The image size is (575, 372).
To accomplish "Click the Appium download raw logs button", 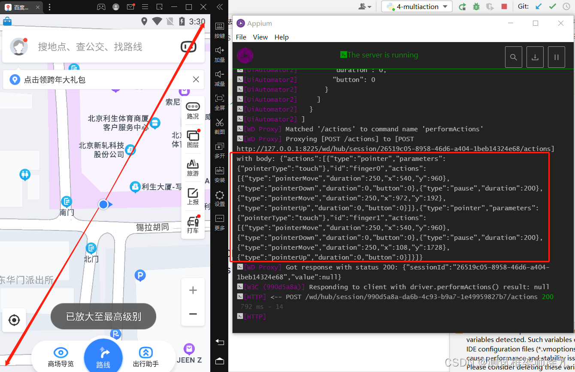I will coord(535,57).
